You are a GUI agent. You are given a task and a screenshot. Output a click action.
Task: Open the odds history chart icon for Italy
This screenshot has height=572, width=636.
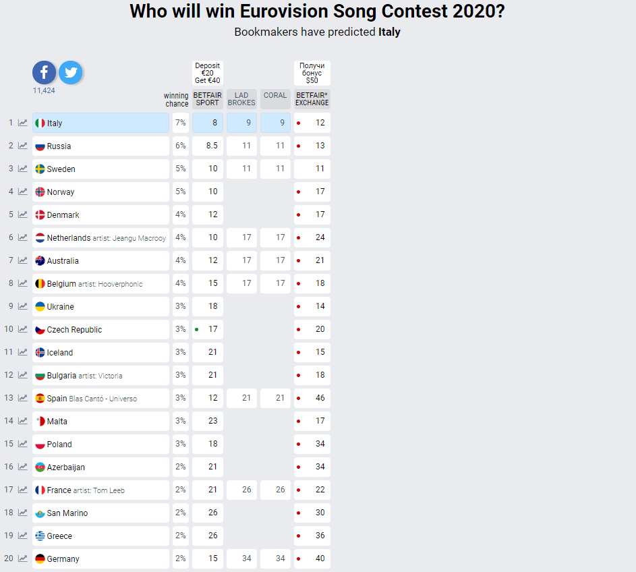[23, 123]
